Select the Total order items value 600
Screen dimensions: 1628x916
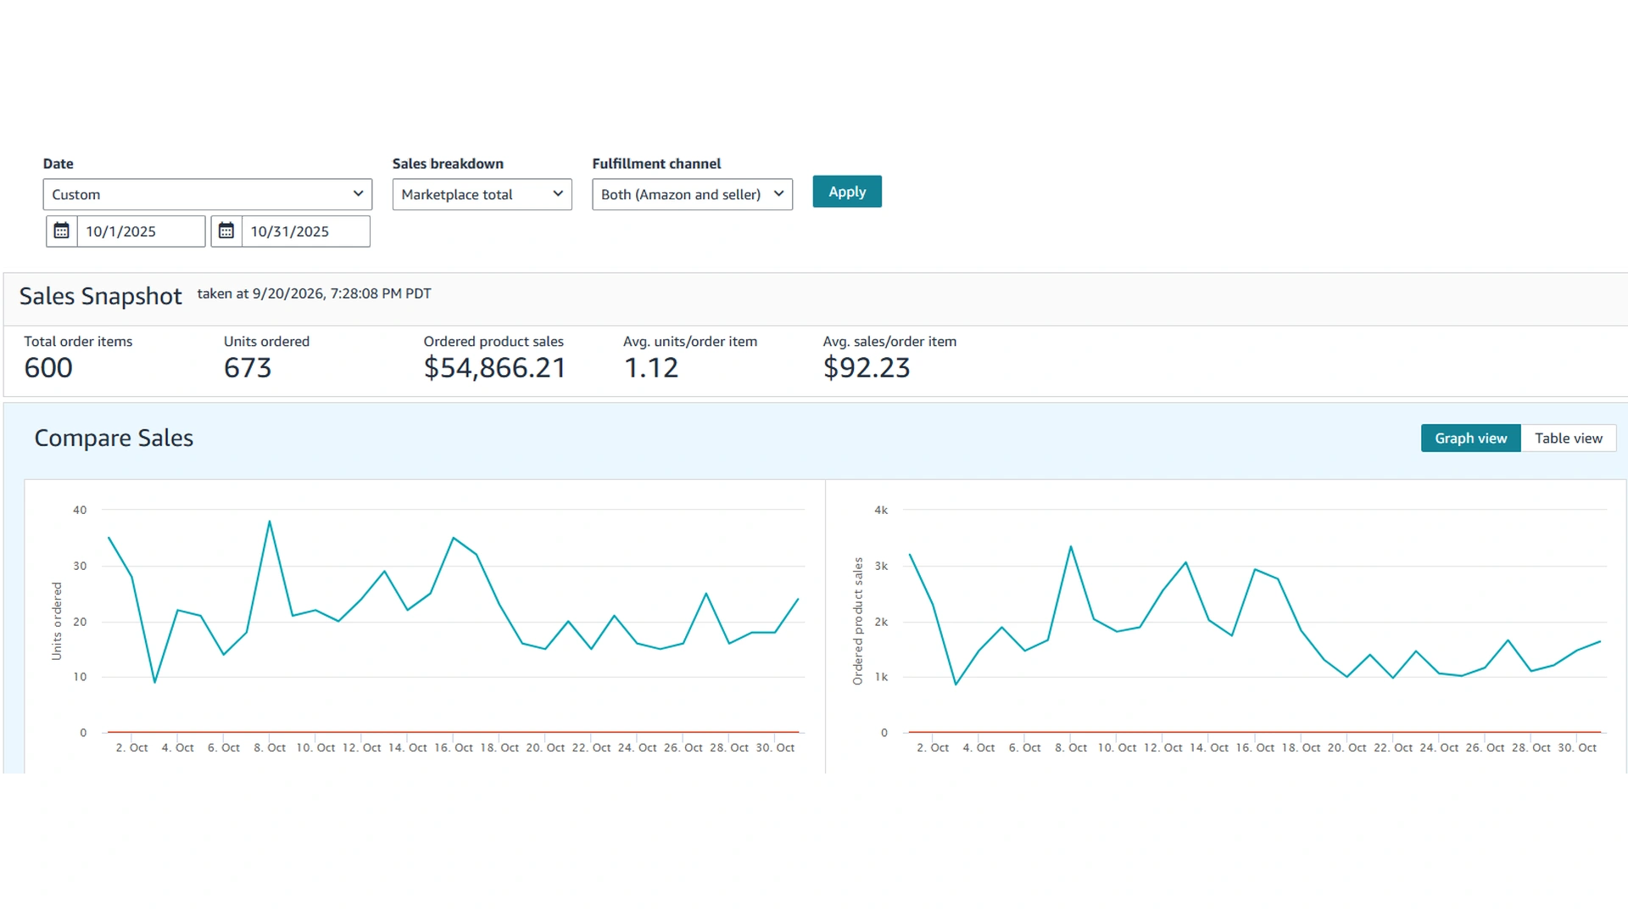(48, 368)
